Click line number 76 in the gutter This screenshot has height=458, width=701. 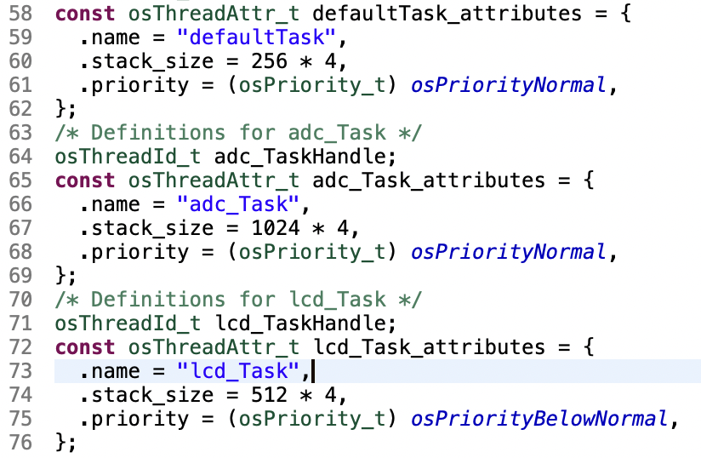pos(20,443)
